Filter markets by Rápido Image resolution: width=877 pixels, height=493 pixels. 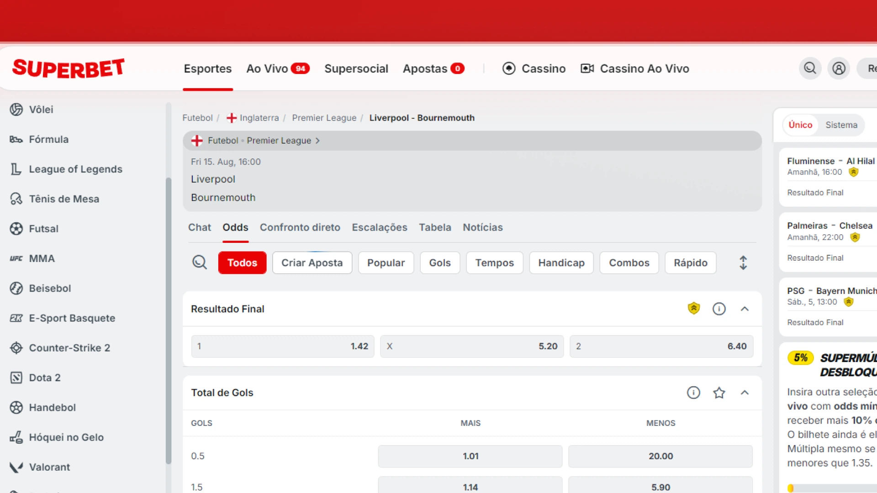point(691,262)
